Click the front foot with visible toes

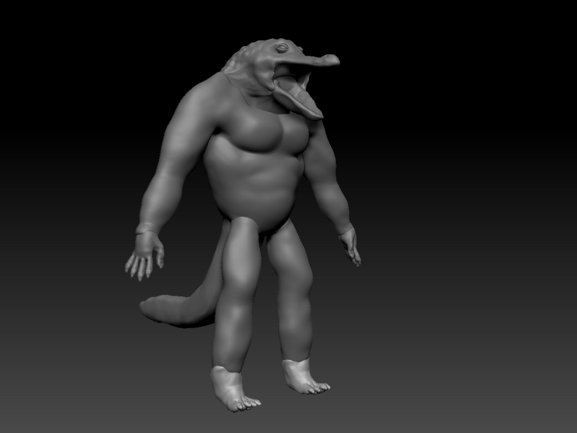[234, 390]
